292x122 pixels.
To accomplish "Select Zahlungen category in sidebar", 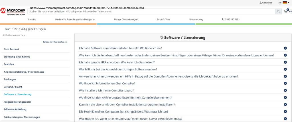I will click(10, 79).
